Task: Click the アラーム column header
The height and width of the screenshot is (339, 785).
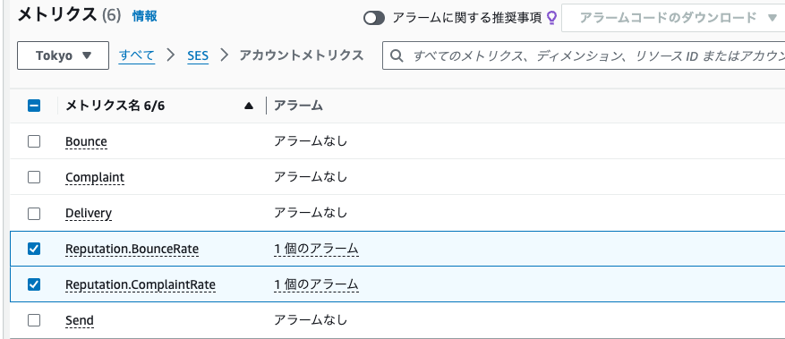Action: [298, 106]
